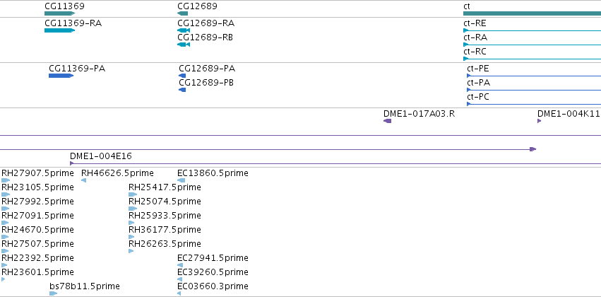Click the RH46626.5prime EST glyph
Screen dimensions: 601x297
[x=84, y=180]
